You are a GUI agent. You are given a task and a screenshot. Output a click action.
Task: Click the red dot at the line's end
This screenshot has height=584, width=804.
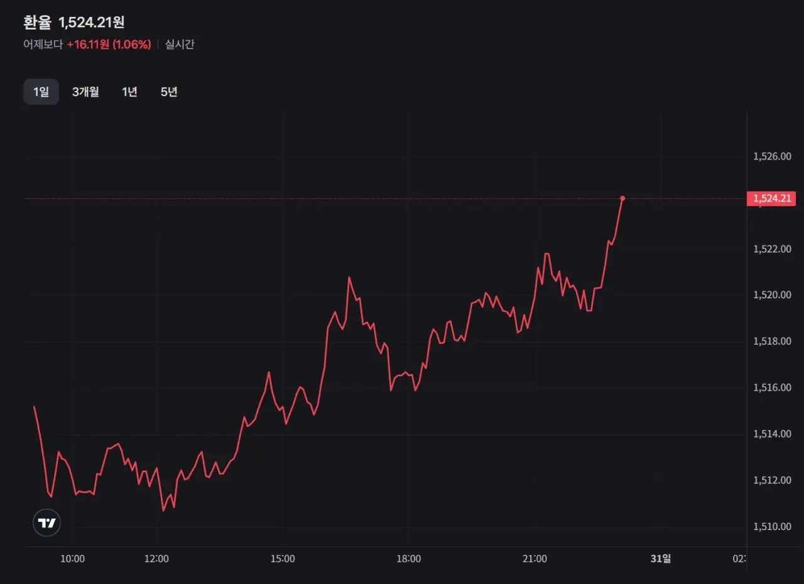click(622, 198)
